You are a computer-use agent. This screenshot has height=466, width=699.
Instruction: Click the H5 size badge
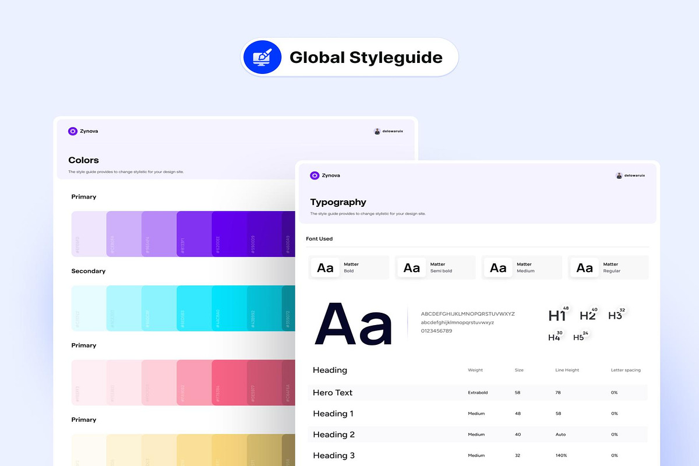click(585, 333)
